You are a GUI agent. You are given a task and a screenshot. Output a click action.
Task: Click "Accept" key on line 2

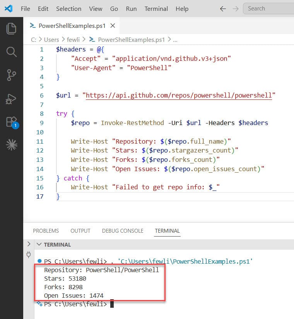pyautogui.click(x=86, y=58)
